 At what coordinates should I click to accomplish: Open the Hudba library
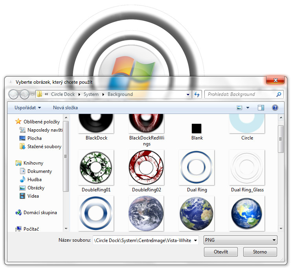click(x=31, y=179)
